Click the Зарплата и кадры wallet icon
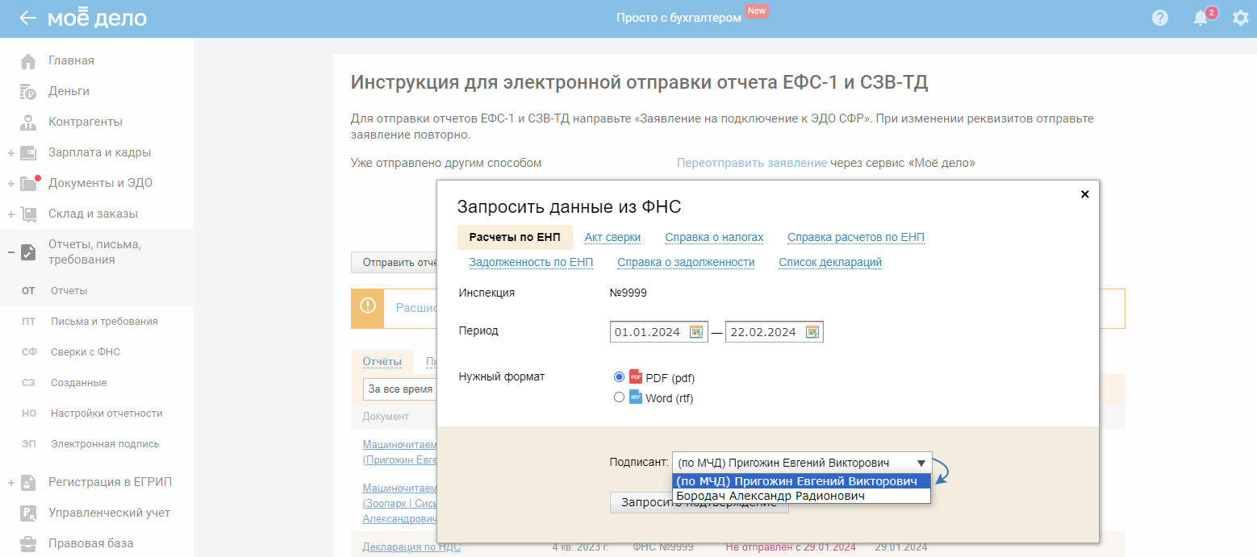This screenshot has width=1257, height=557. coord(28,153)
